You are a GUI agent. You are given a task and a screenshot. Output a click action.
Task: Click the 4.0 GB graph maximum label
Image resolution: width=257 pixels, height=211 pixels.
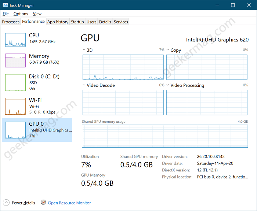[x=243, y=122]
